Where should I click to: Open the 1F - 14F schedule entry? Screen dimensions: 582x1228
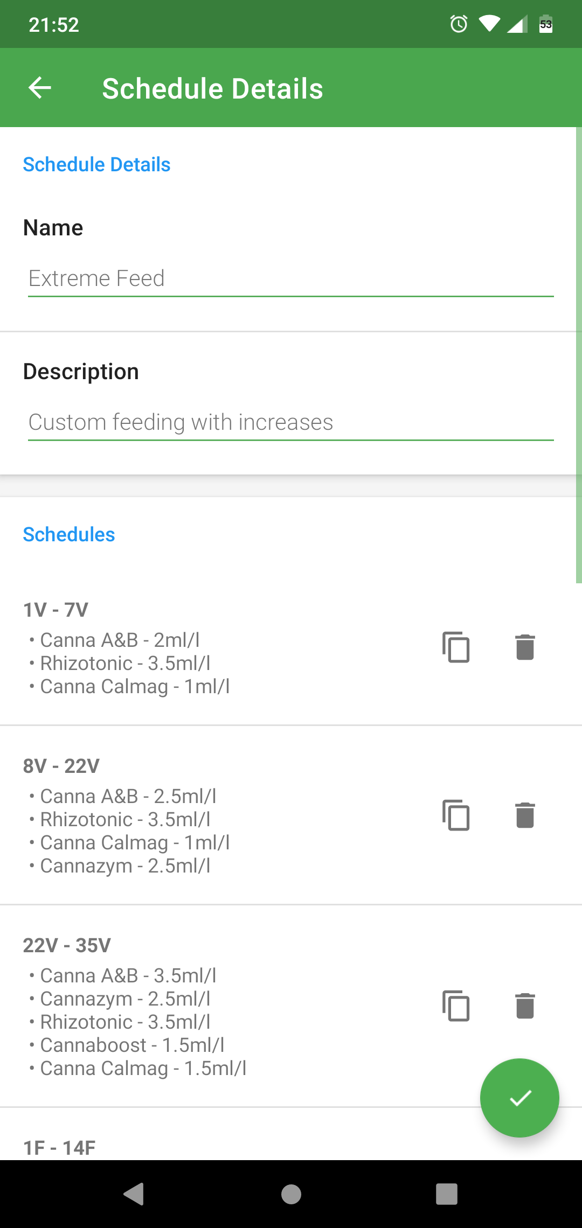[216, 1147]
